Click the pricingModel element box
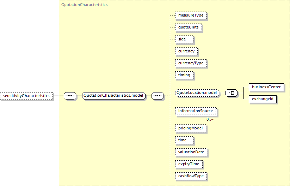 pyautogui.click(x=191, y=128)
